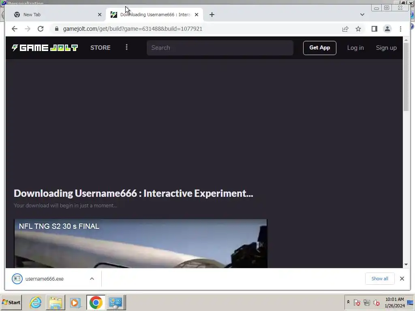Image resolution: width=415 pixels, height=311 pixels.
Task: Click the muted volume tray icon
Action: point(376,302)
